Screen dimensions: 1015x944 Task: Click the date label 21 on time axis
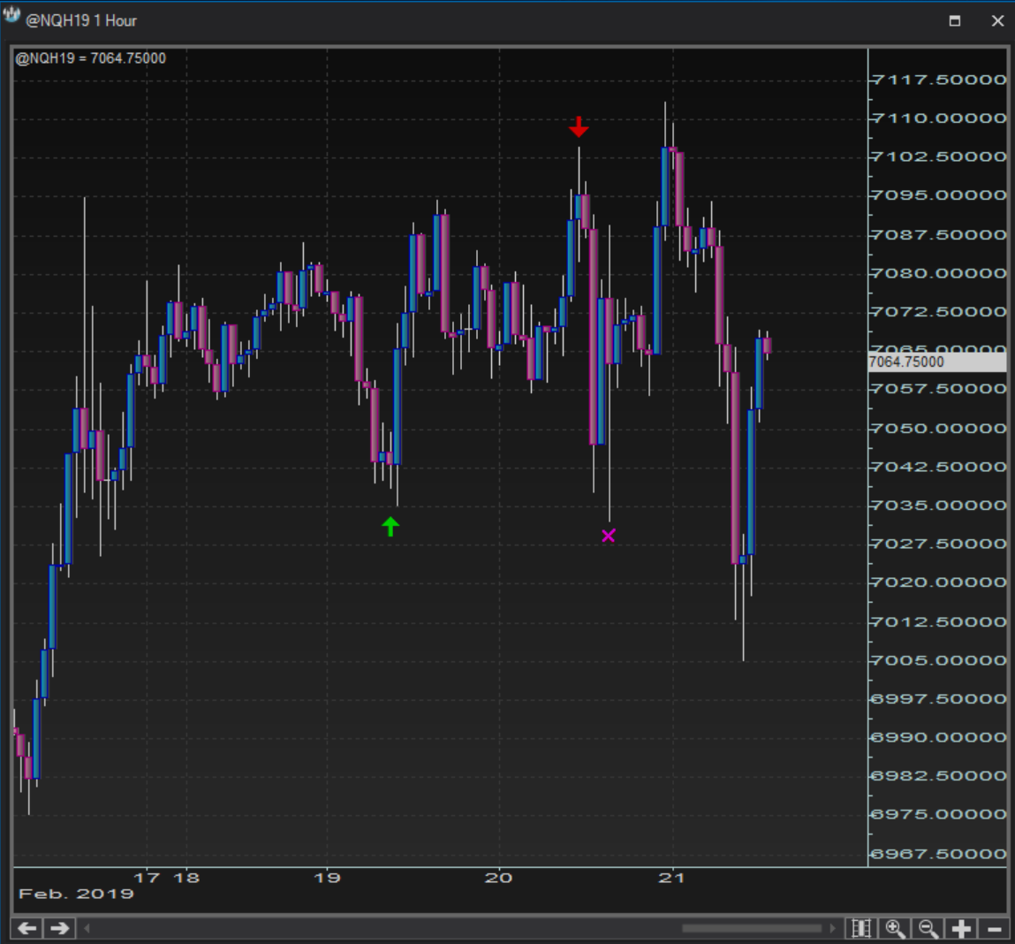click(x=672, y=878)
